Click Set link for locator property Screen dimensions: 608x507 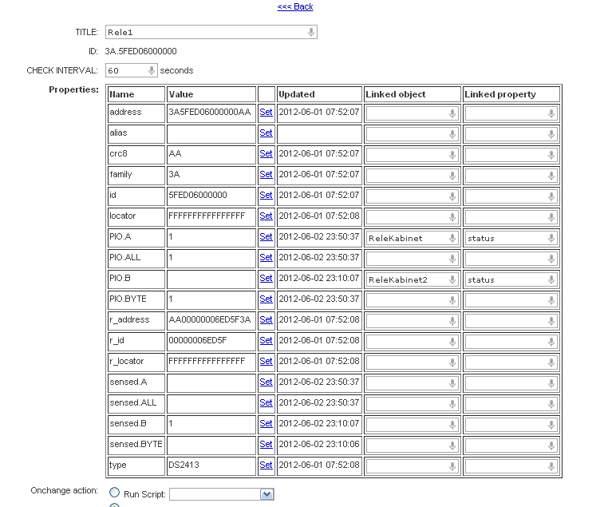(266, 216)
